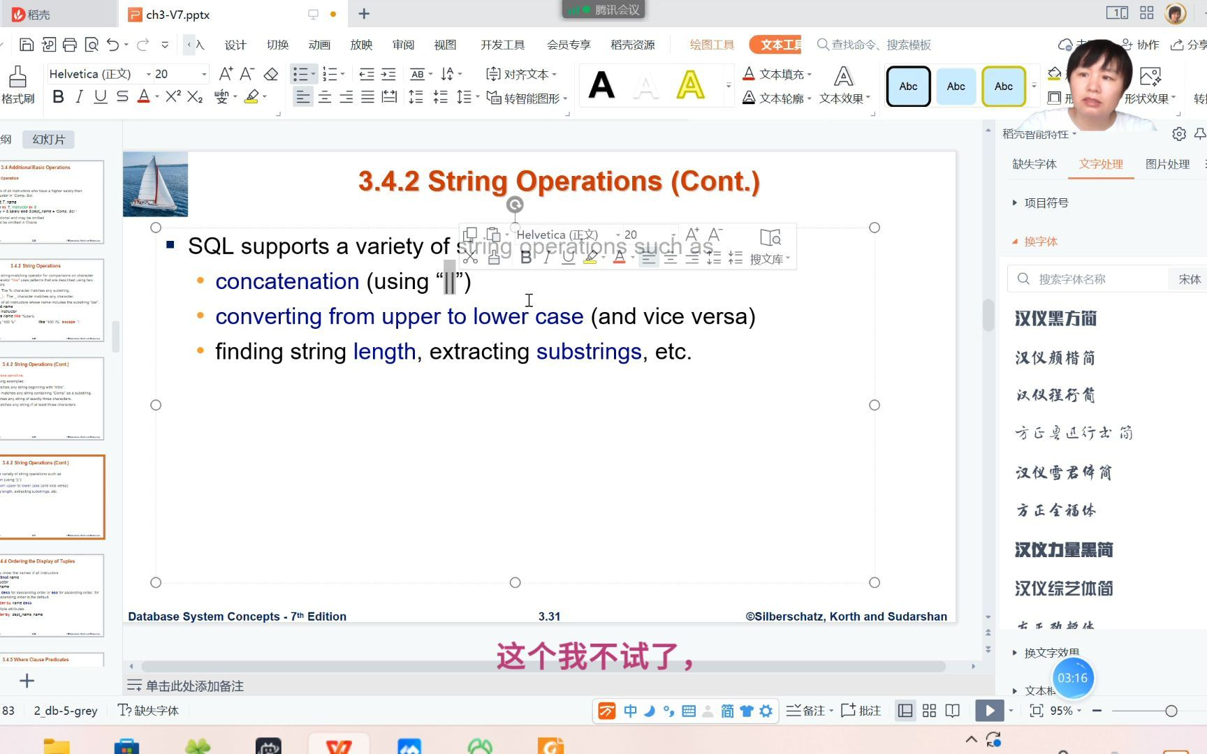
Task: Open the 切换 (Transitions) ribbon tab
Action: pyautogui.click(x=277, y=45)
